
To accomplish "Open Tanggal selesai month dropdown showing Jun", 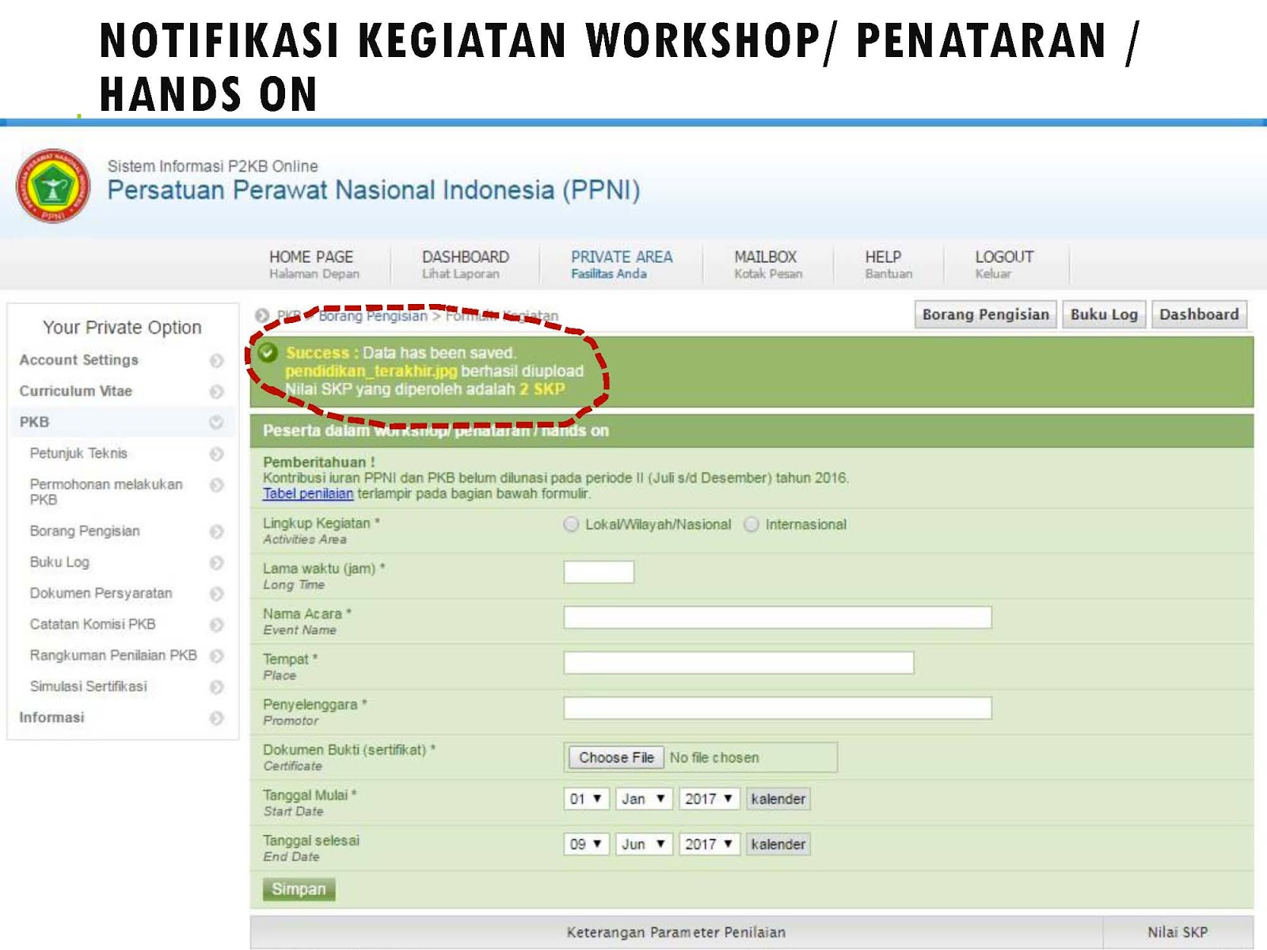I will [645, 844].
